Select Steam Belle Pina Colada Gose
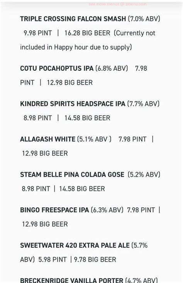Screen dimensions: 183x283 [x=72, y=174]
